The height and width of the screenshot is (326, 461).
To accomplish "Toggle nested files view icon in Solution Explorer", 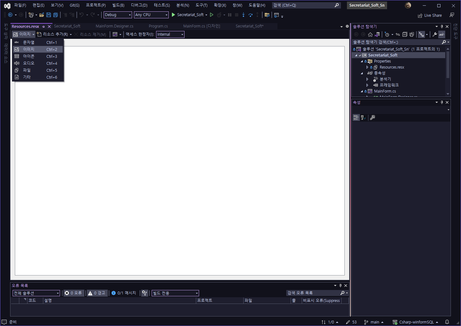I will click(x=422, y=34).
